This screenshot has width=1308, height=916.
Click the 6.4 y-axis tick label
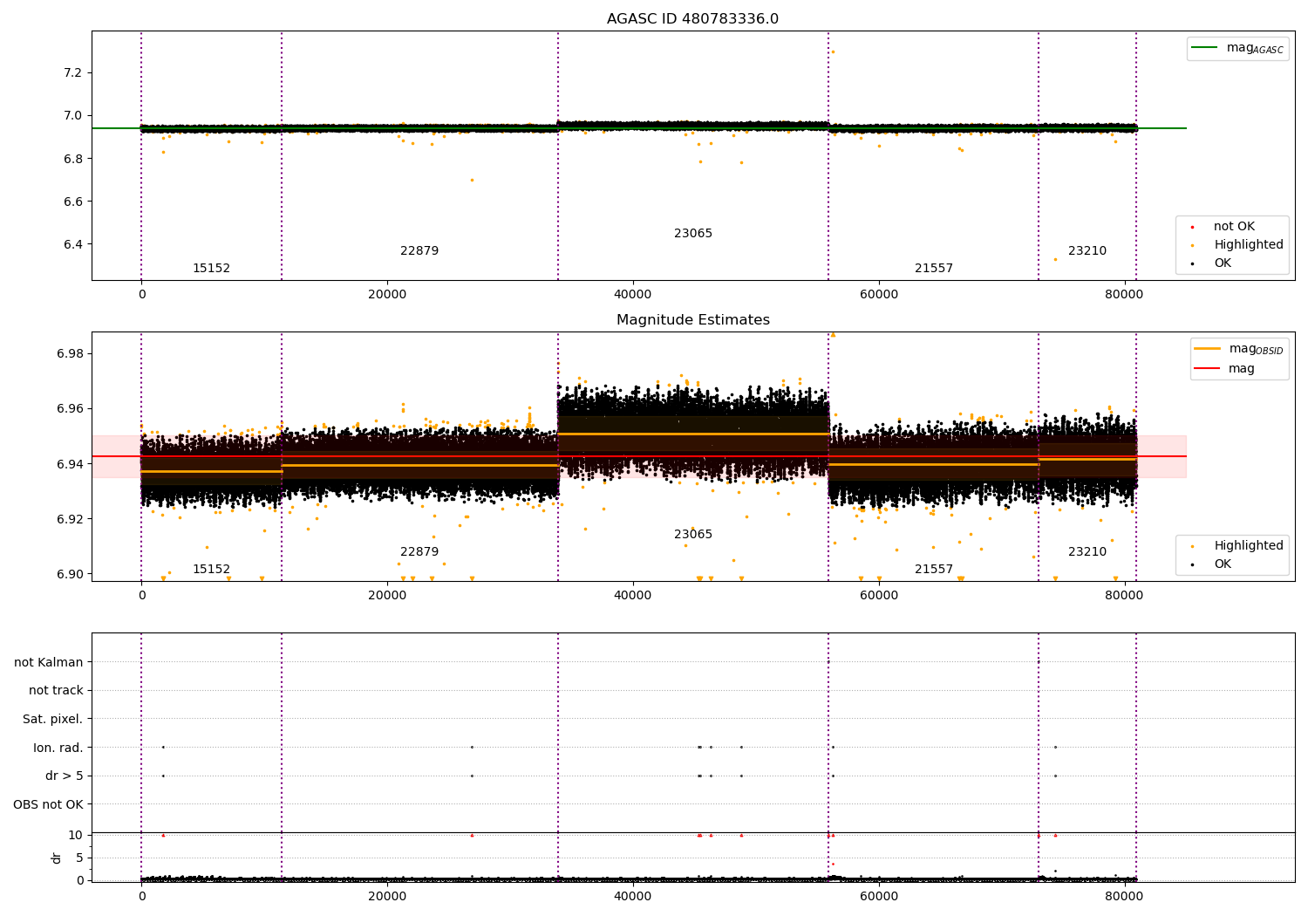pyautogui.click(x=72, y=244)
